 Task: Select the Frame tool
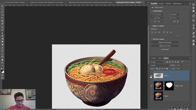(2, 21)
